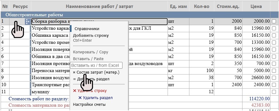Tick the checkbox in row 7 priced 700.00
The image size is (279, 111).
tap(274, 64)
